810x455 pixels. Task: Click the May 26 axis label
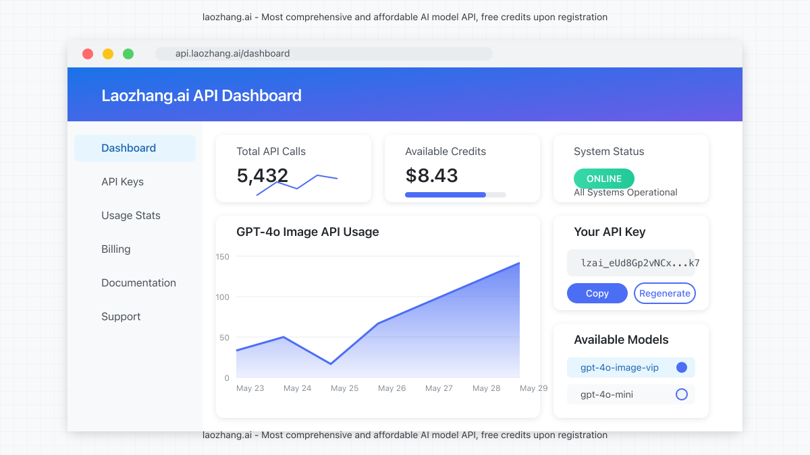pyautogui.click(x=392, y=388)
